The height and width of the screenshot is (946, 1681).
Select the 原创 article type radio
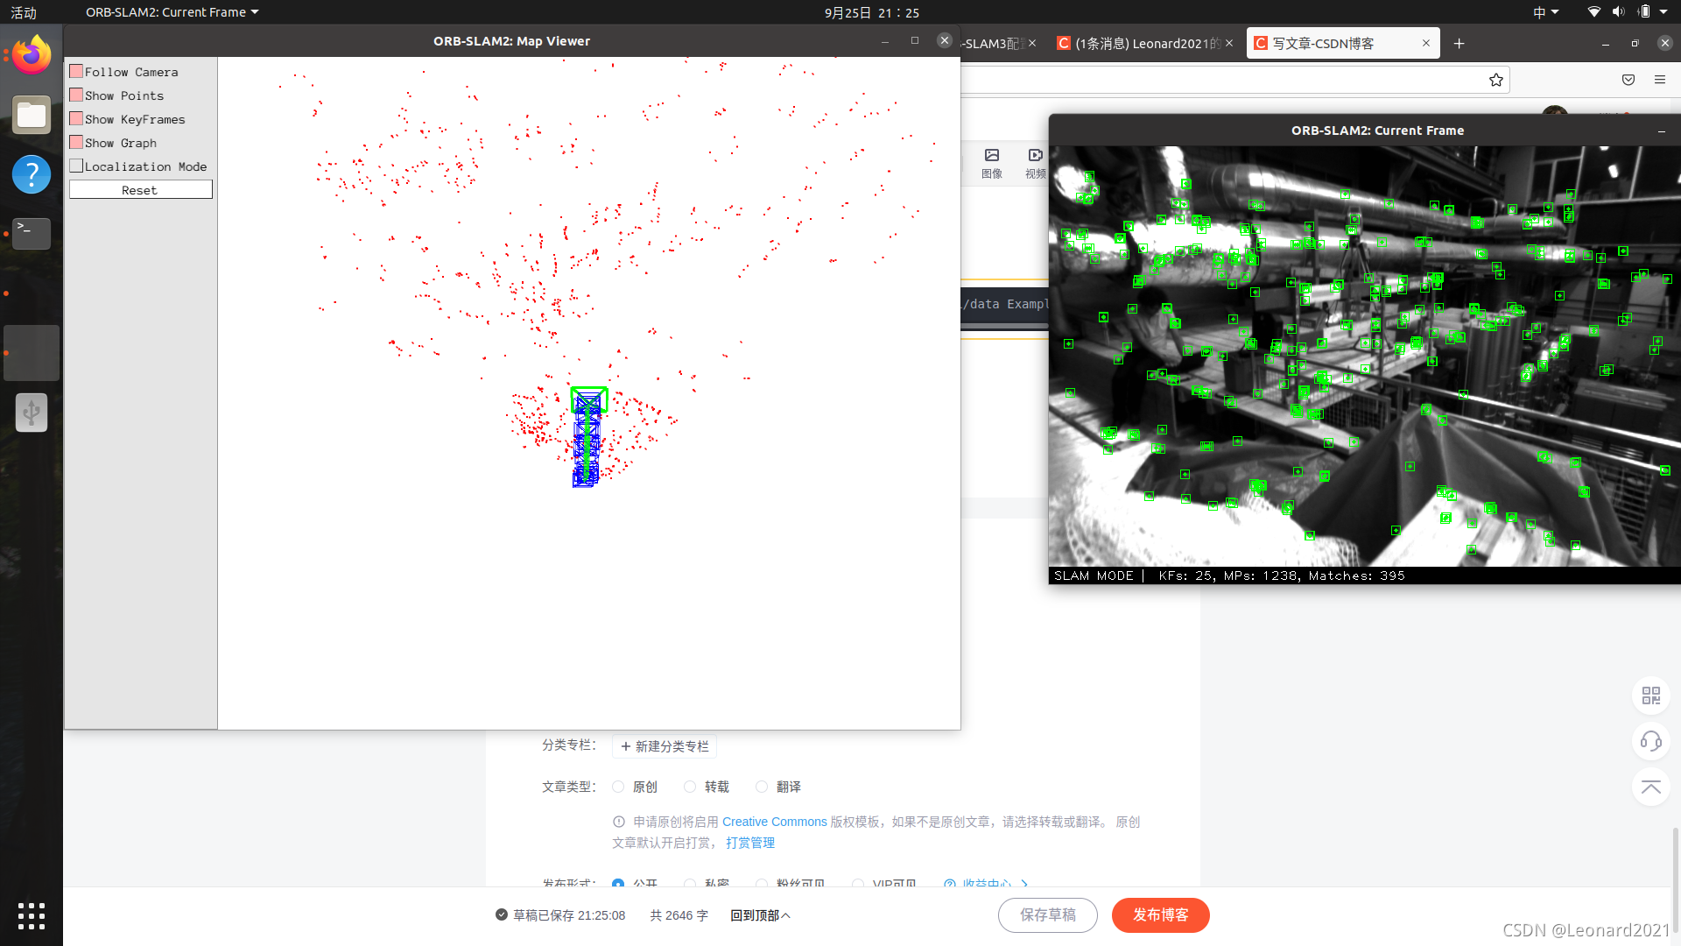click(618, 787)
